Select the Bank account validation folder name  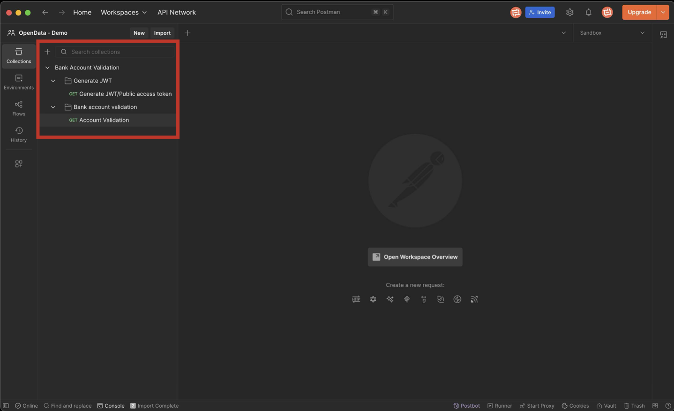pyautogui.click(x=105, y=107)
